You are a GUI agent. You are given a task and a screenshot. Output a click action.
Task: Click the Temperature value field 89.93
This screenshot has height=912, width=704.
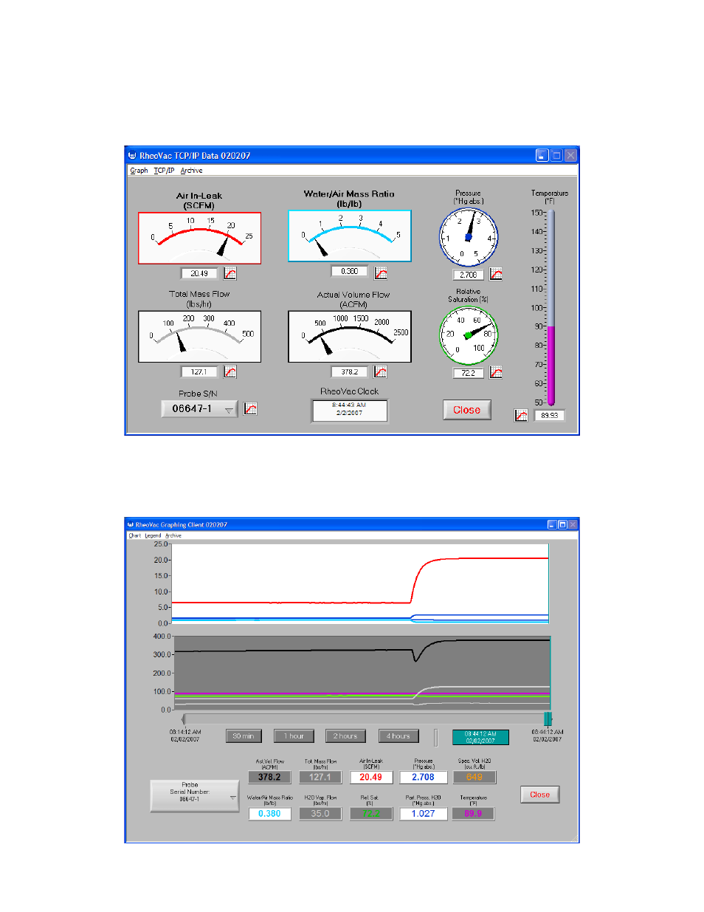tap(549, 416)
